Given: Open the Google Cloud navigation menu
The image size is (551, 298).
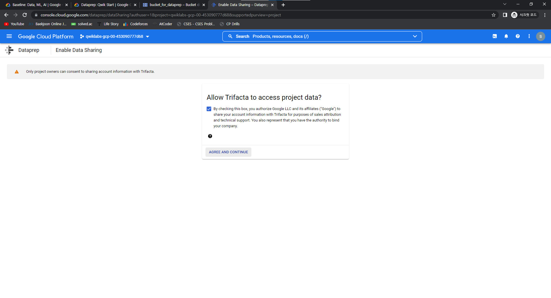Looking at the screenshot, I should (9, 36).
